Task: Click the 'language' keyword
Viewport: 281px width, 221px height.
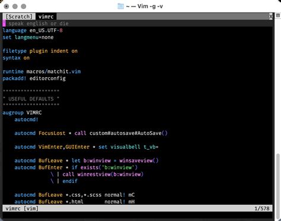Action: 14,30
